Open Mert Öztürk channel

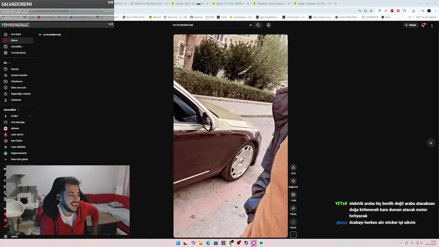click(17, 141)
